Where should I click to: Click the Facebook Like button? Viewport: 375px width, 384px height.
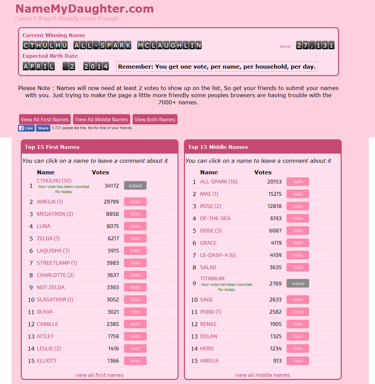point(26,128)
